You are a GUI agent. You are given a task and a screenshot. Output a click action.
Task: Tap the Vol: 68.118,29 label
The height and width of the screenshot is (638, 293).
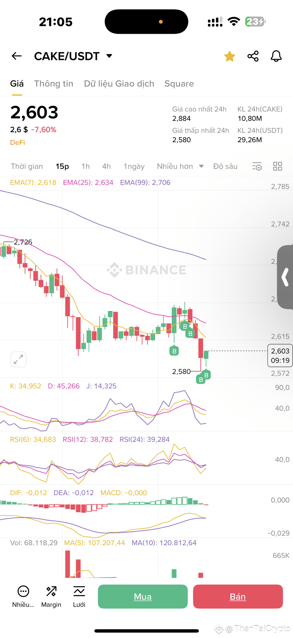pyautogui.click(x=34, y=543)
